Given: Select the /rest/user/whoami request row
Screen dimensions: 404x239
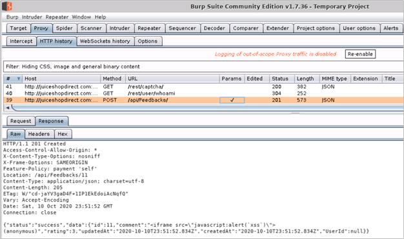Looking at the screenshot, I should click(x=203, y=93).
